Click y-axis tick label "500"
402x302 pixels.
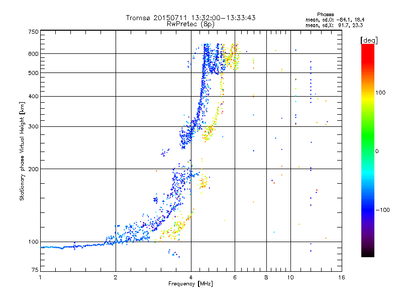tap(33, 73)
